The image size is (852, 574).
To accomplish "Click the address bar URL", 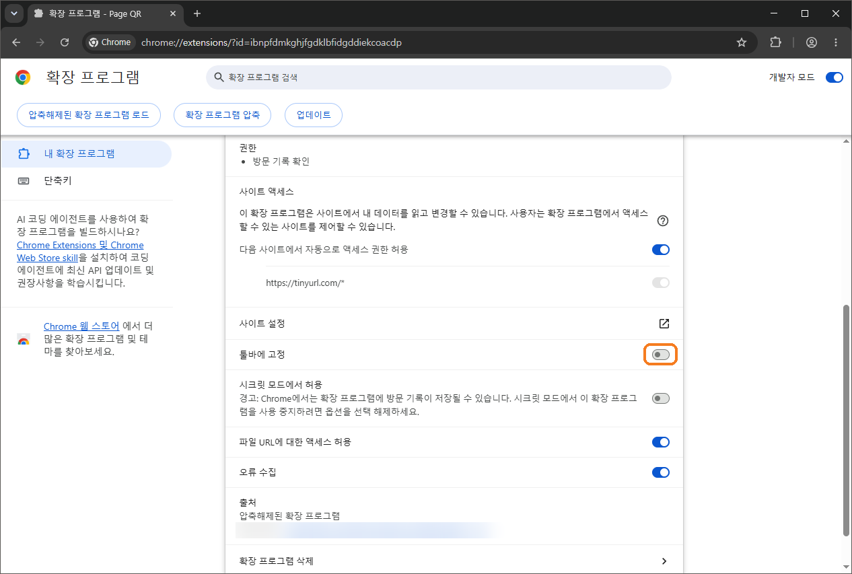I will point(271,42).
